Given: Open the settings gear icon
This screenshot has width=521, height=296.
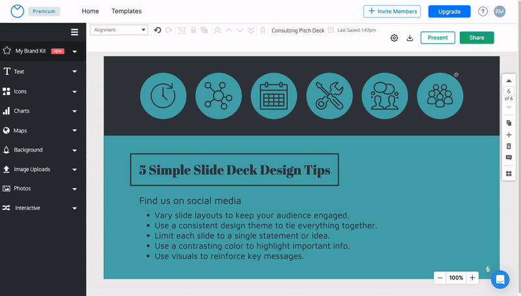Looking at the screenshot, I should pyautogui.click(x=394, y=38).
